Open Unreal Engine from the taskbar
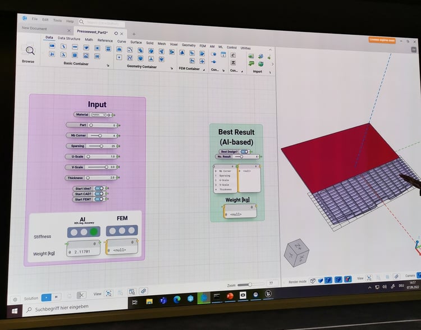Viewport: 421px width, 330px height. pos(268,294)
